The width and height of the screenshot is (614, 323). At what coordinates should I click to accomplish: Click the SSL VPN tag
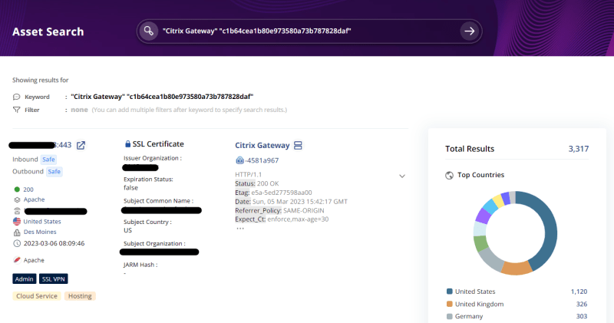tap(53, 279)
